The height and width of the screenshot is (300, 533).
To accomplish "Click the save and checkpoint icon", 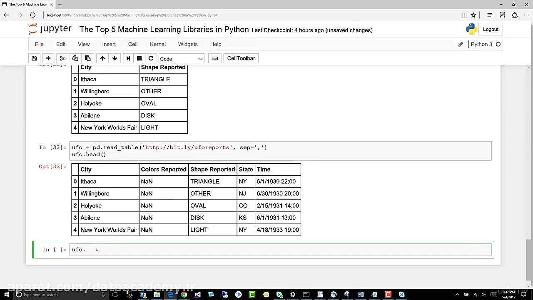I will [35, 58].
